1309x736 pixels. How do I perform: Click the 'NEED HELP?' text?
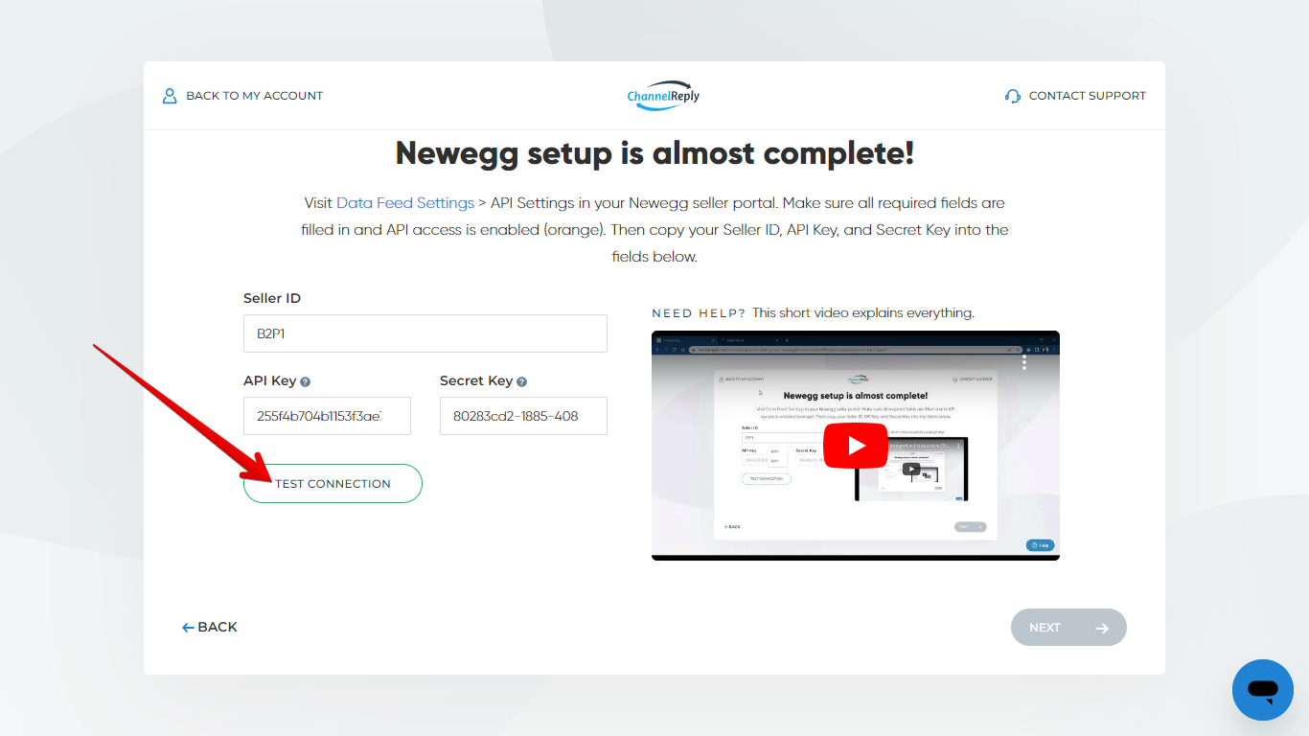[699, 313]
